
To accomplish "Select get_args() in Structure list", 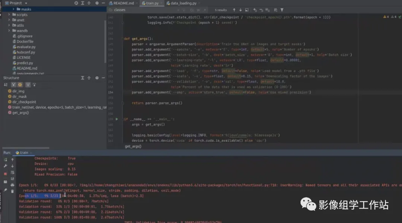I will coord(19,113).
